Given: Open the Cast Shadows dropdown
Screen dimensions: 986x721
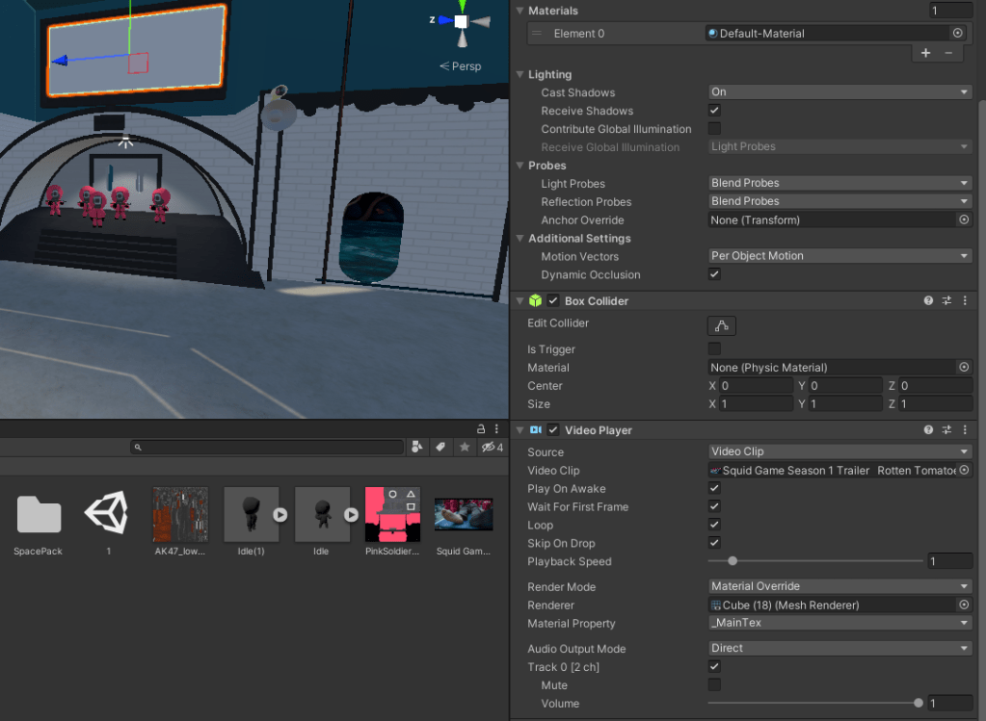Looking at the screenshot, I should point(839,92).
